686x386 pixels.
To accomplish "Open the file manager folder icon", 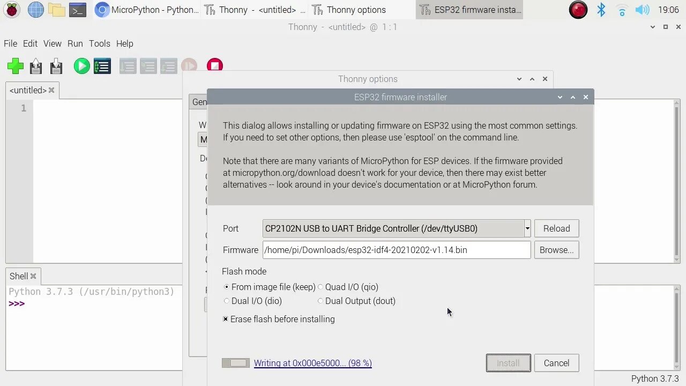I will click(x=57, y=10).
